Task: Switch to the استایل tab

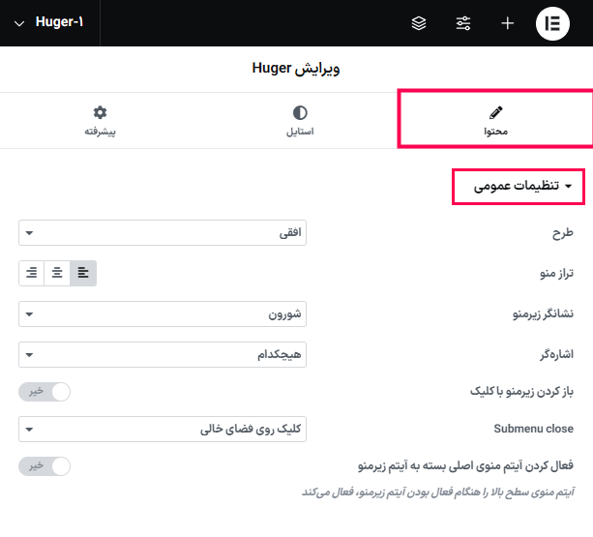Action: (x=300, y=120)
